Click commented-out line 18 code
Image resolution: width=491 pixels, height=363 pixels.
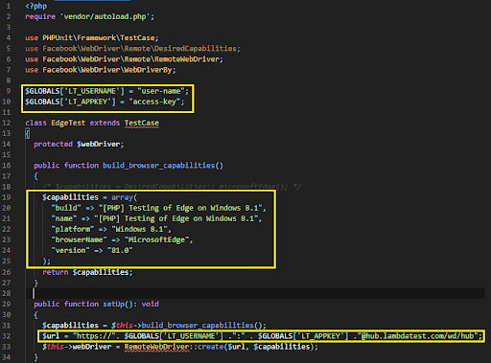[x=172, y=187]
